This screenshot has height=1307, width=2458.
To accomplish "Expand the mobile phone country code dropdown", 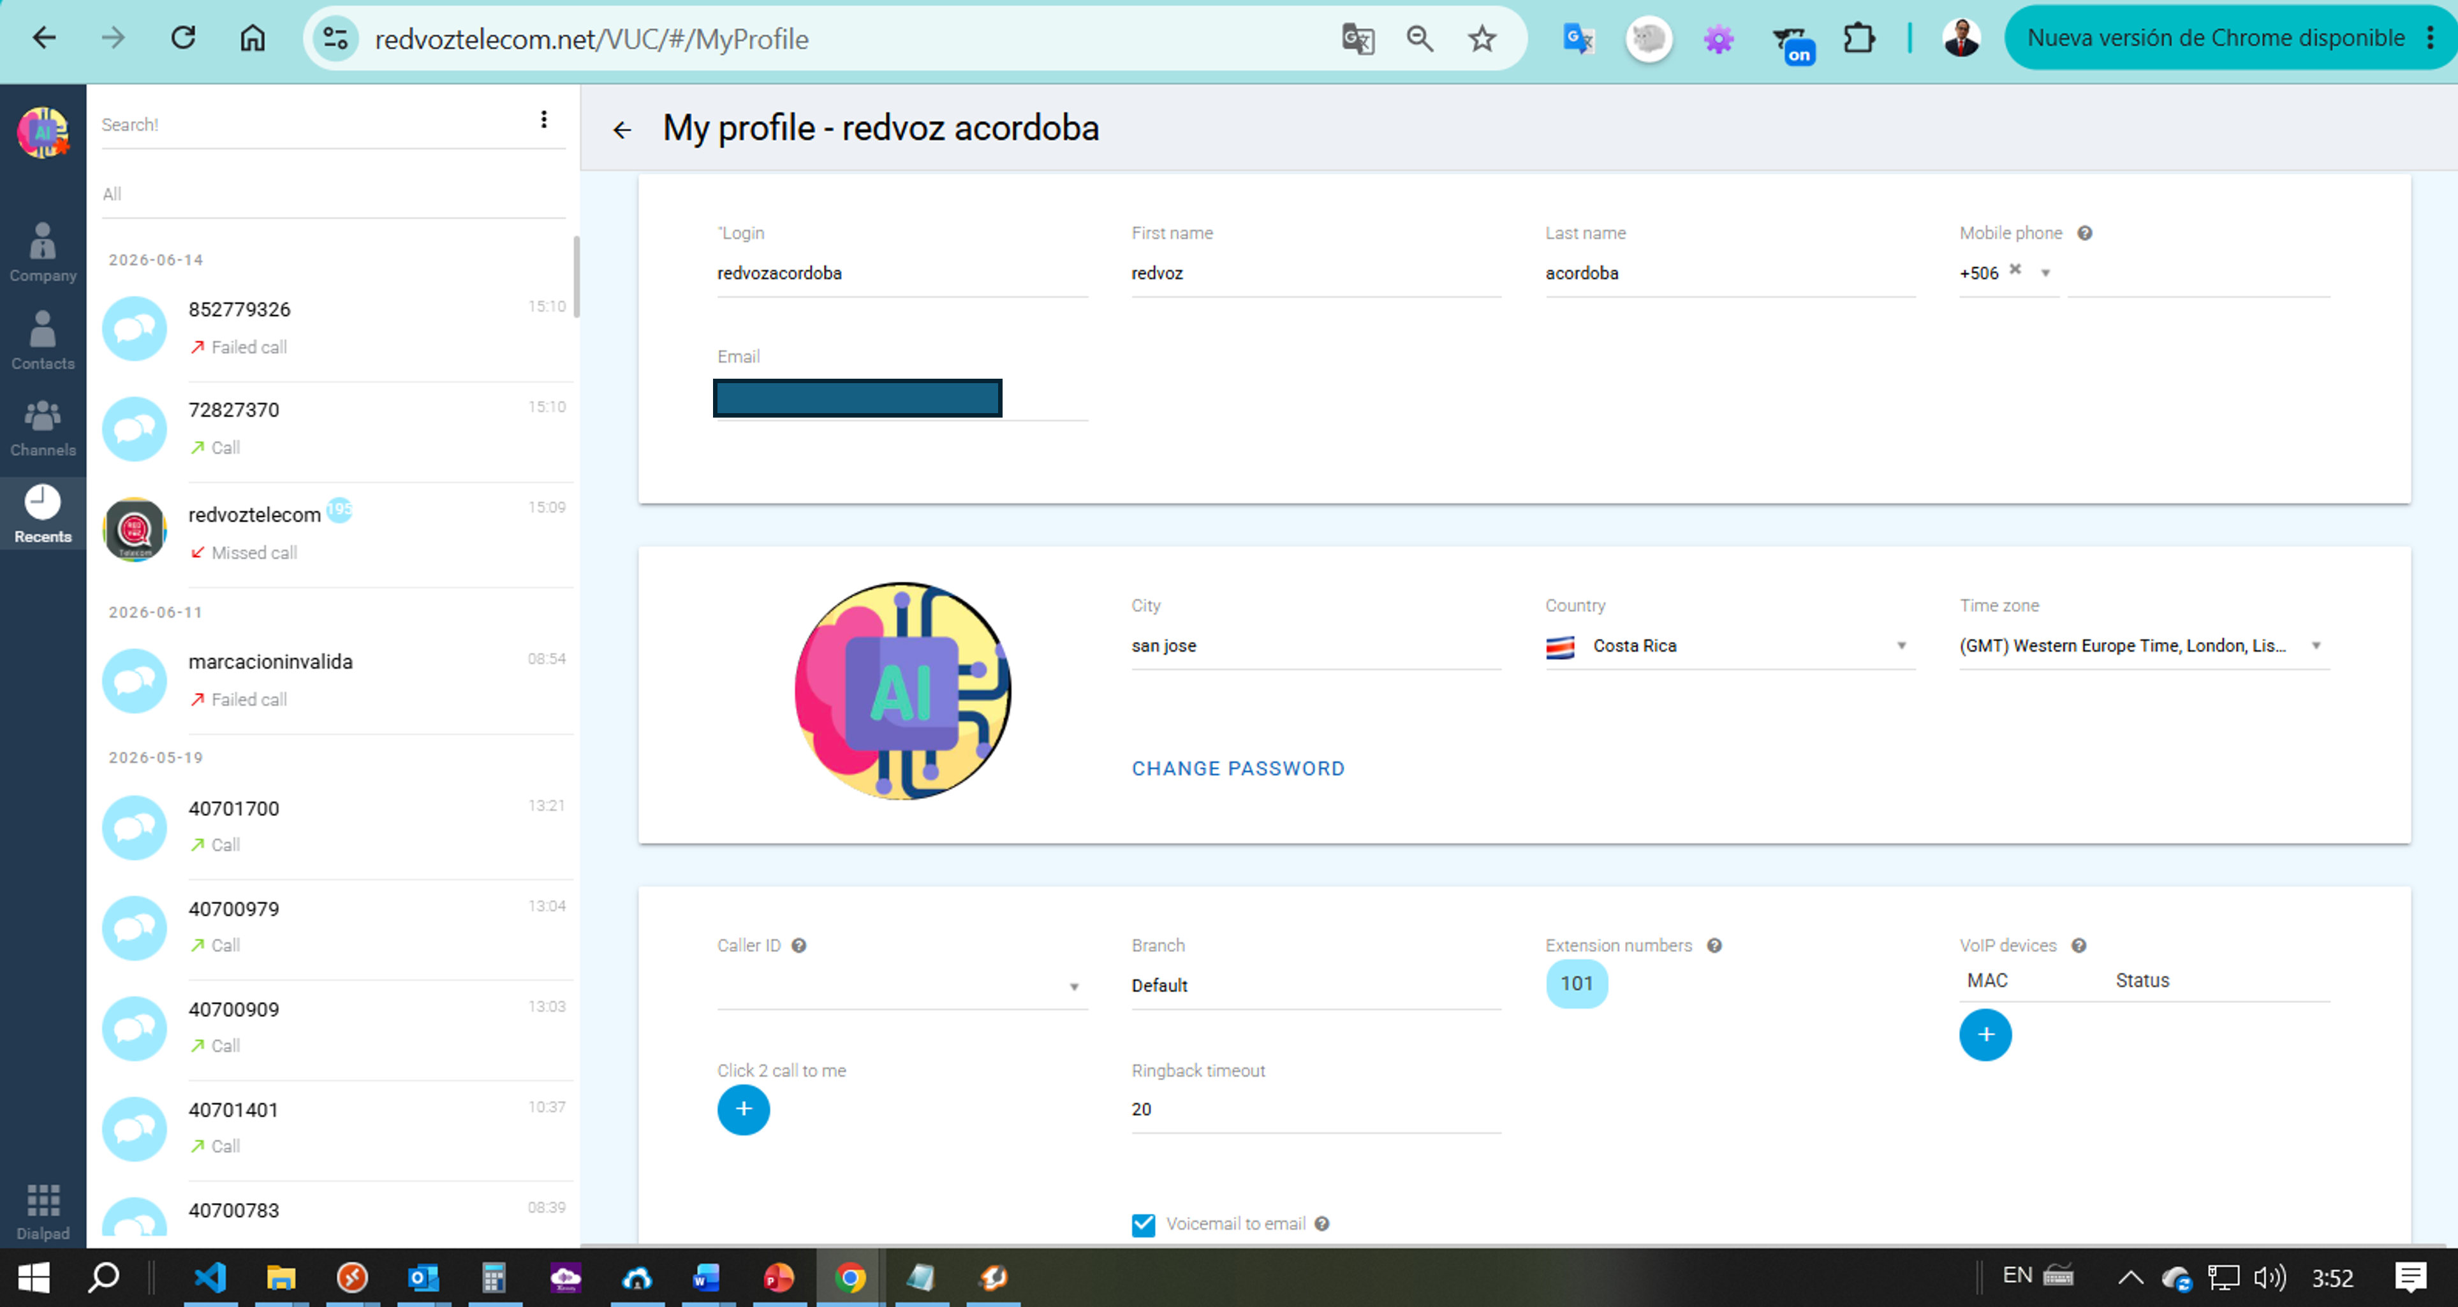I will click(2045, 273).
